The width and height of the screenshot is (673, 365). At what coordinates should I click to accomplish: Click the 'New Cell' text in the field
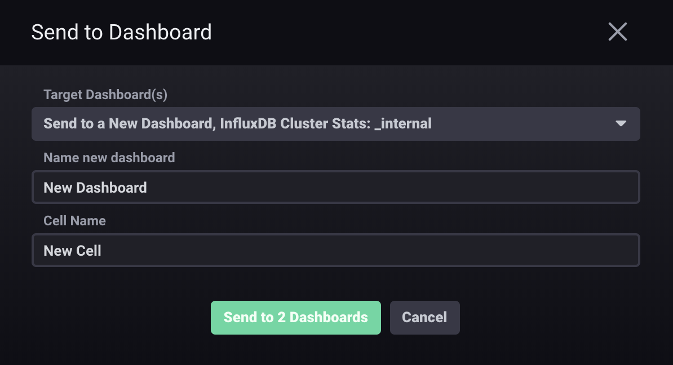pos(72,250)
